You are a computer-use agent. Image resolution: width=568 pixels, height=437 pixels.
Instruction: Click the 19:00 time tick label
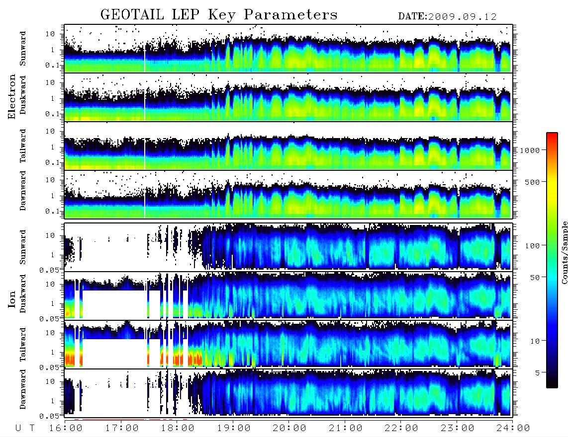[234, 428]
